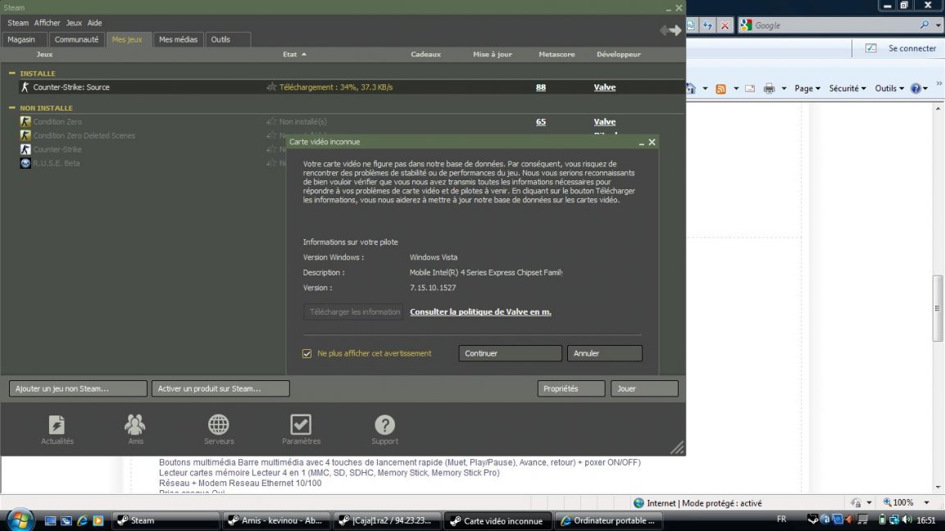Screen dimensions: 945x531
Task: Toggle favorite star for Counter-Strike: Source
Action: click(x=271, y=87)
